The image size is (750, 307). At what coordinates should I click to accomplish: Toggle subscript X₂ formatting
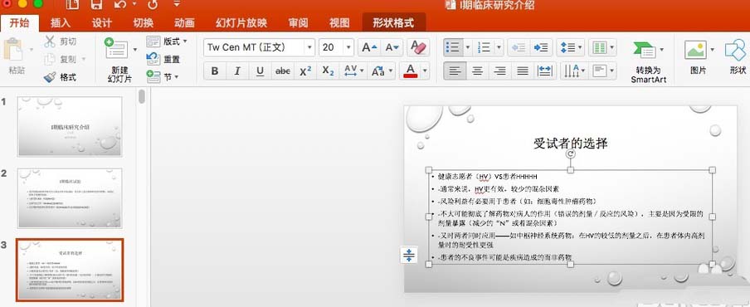[x=328, y=71]
